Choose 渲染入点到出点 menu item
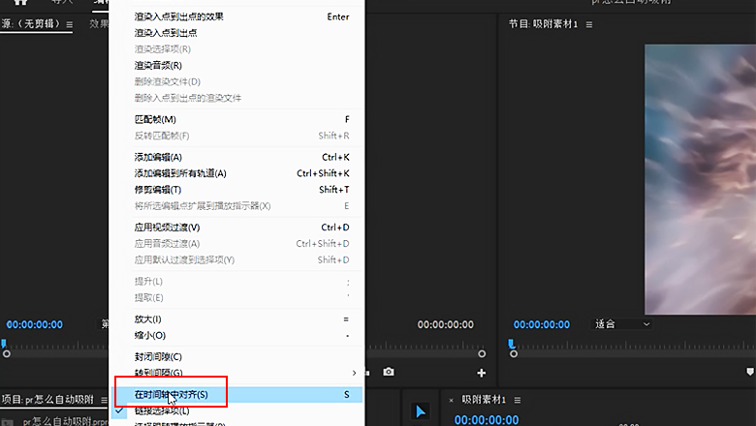 [236, 33]
